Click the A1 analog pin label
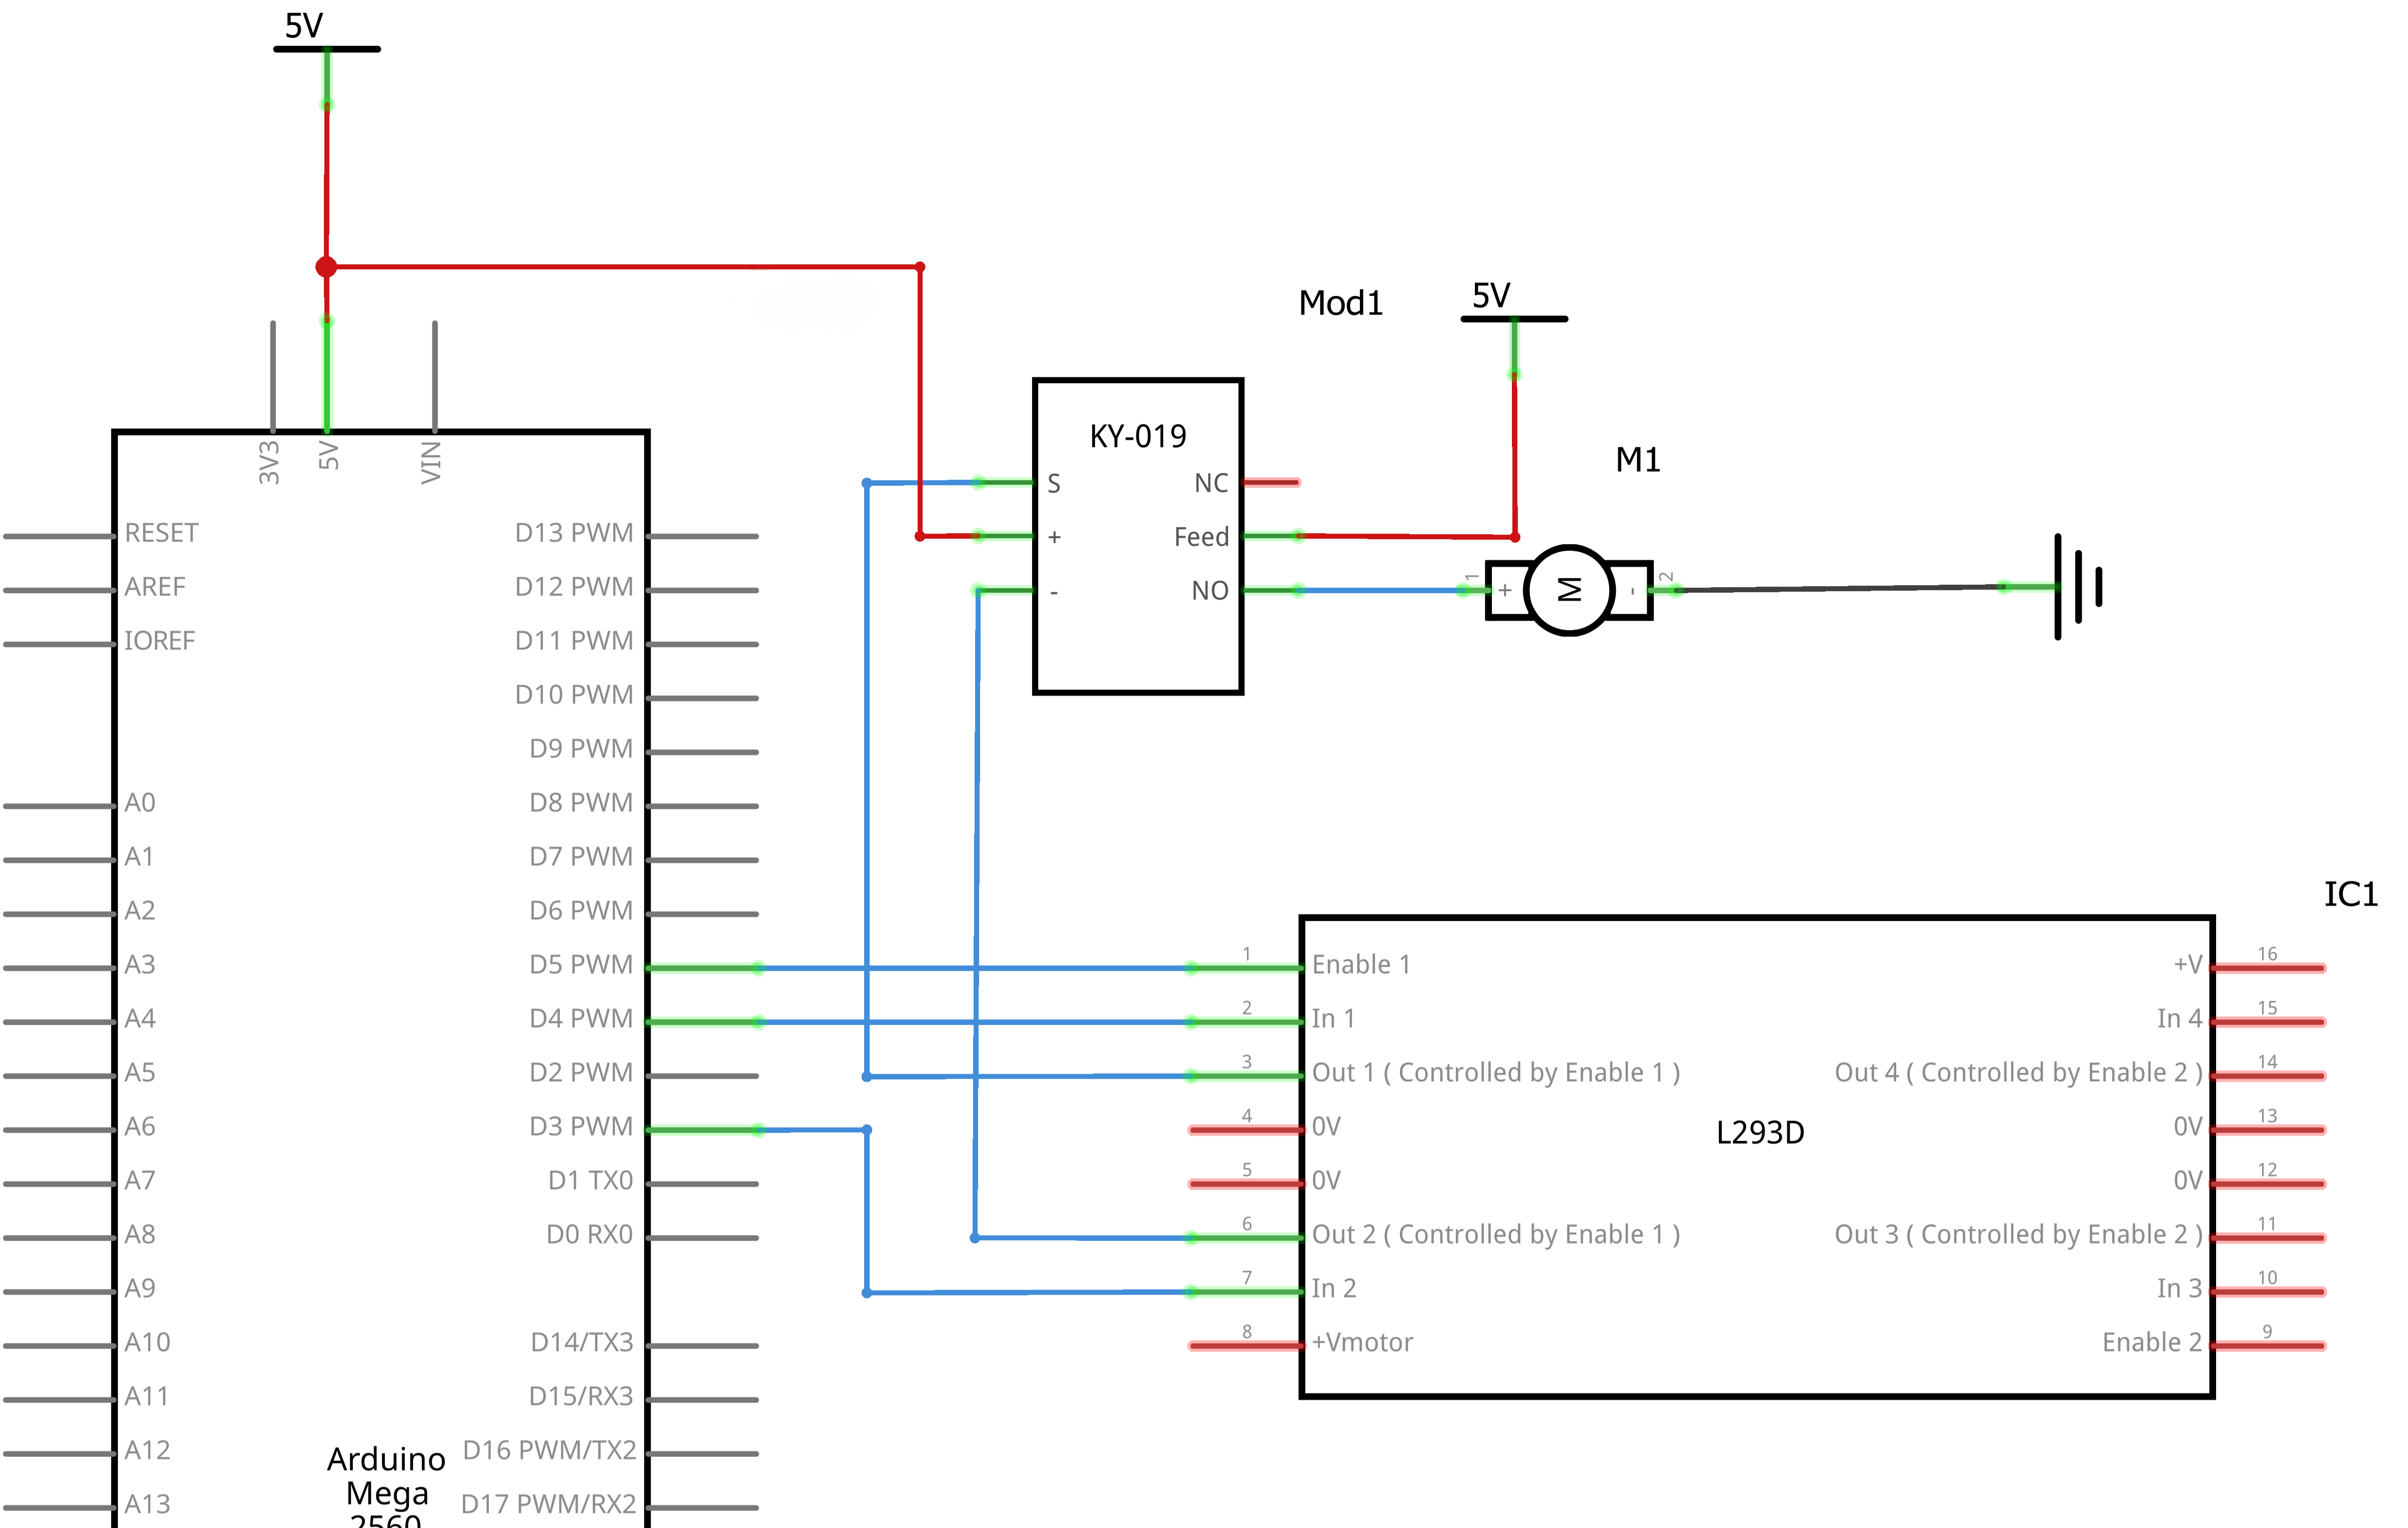The image size is (2408, 1528). tap(139, 857)
